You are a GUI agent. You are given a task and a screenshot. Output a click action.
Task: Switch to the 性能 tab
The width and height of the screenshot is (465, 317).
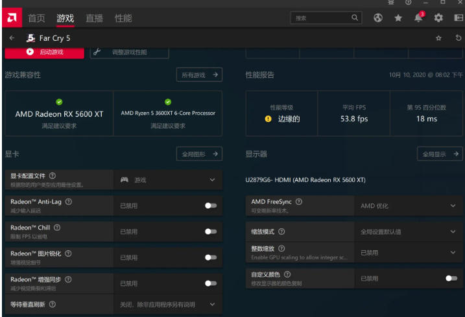(123, 18)
